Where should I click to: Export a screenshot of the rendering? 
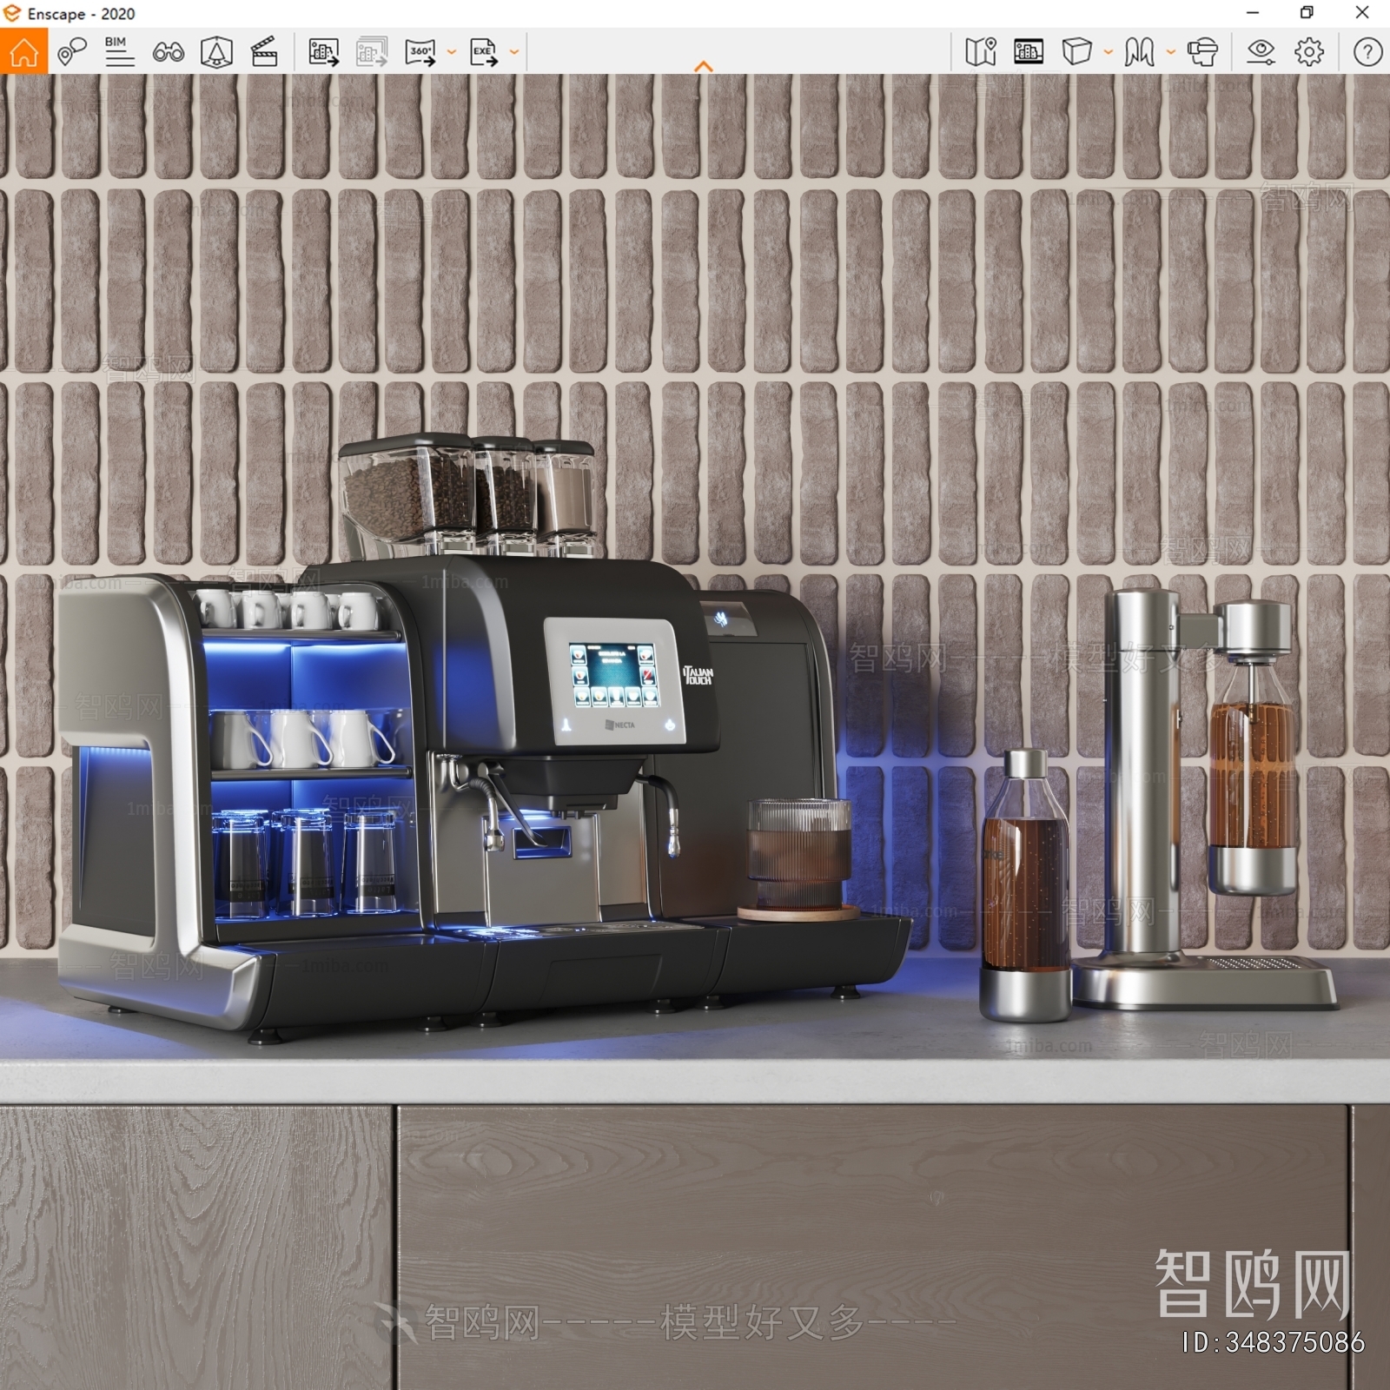point(324,52)
